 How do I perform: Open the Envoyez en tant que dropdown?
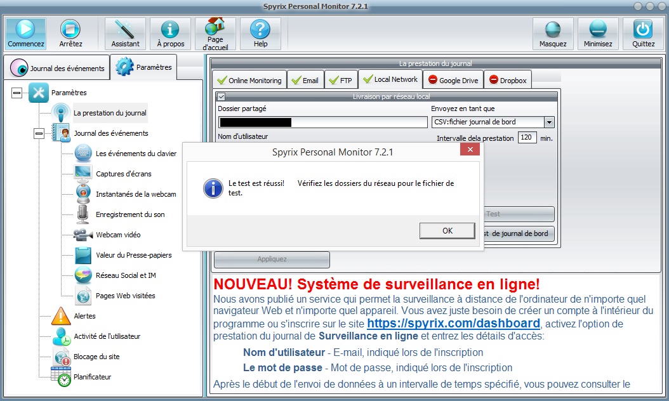[x=549, y=122]
